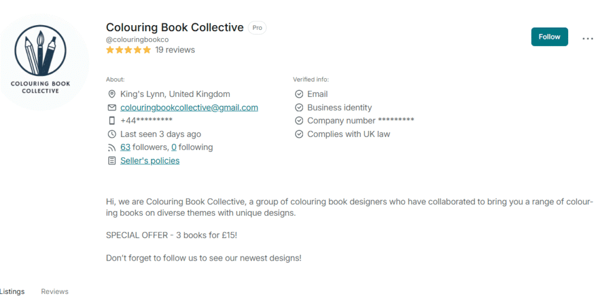Click the clock icon by Last seen
The height and width of the screenshot is (300, 613).
click(x=111, y=134)
